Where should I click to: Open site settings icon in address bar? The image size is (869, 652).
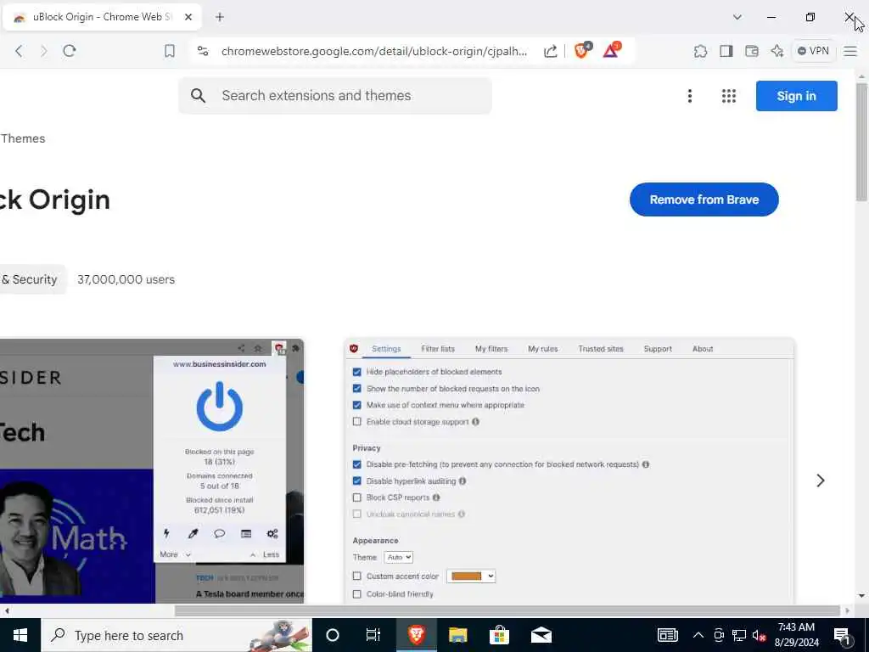[x=203, y=51]
